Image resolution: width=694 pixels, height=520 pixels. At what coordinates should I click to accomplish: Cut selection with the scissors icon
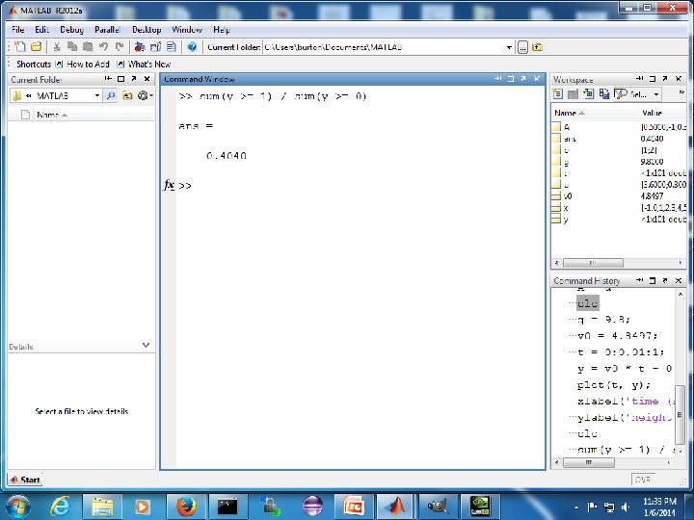pos(57,47)
